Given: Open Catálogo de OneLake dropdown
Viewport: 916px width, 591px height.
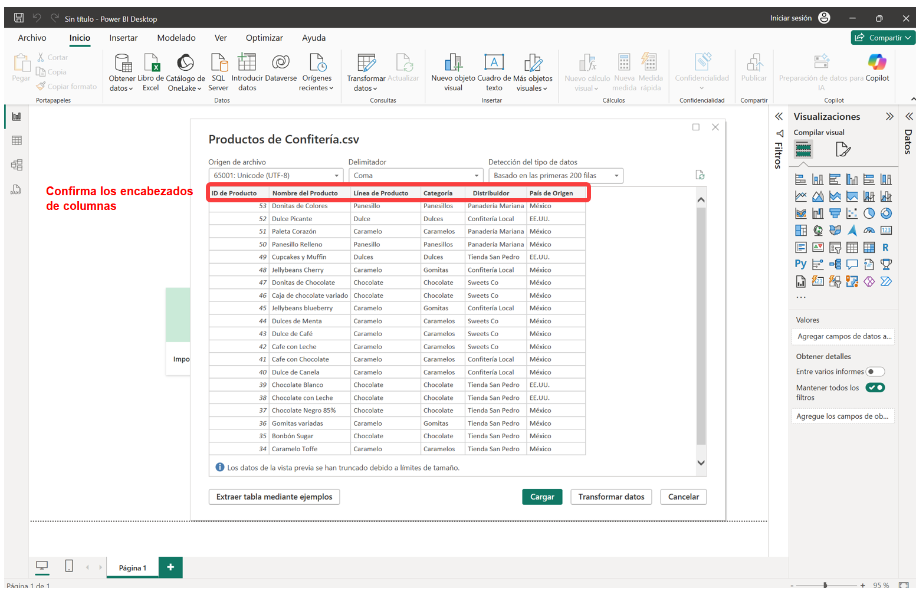Looking at the screenshot, I should click(185, 73).
